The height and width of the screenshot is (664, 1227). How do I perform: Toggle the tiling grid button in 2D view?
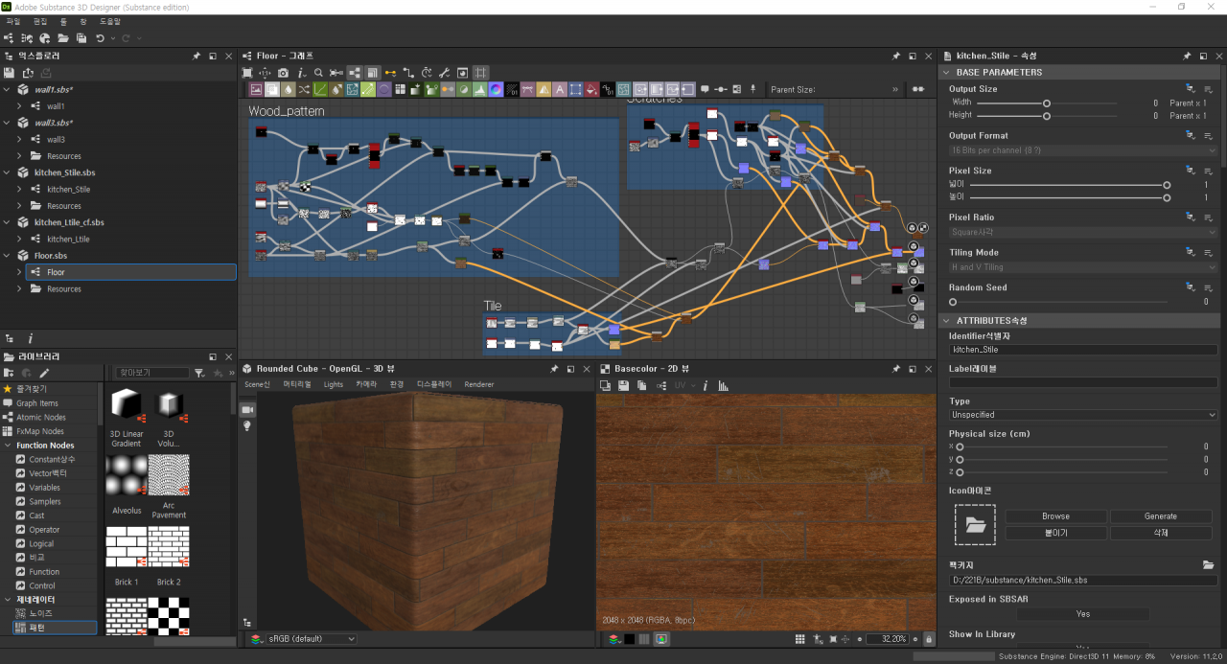[800, 639]
